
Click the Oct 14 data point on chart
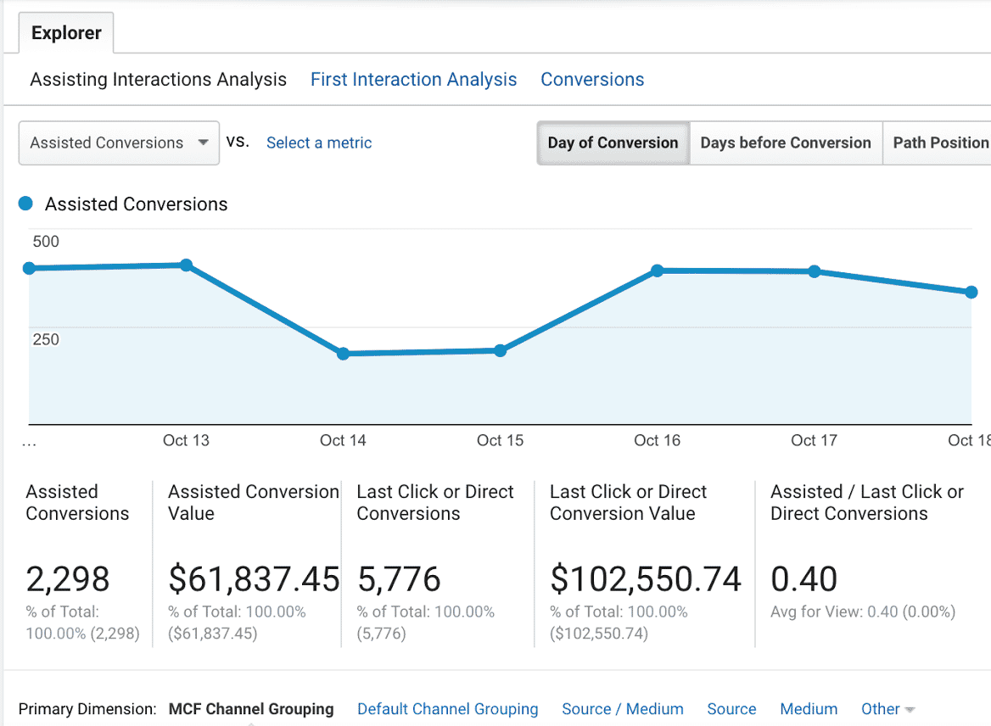[x=343, y=354]
